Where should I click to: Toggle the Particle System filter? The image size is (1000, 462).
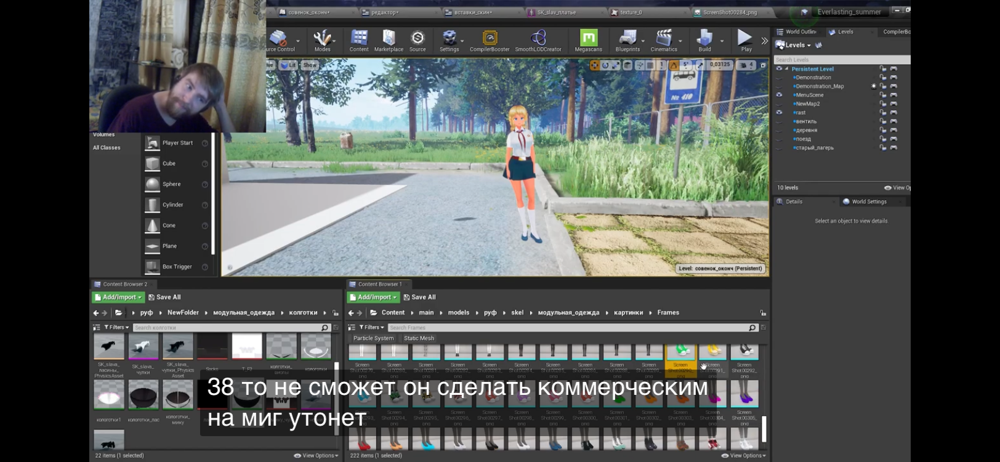click(x=373, y=338)
